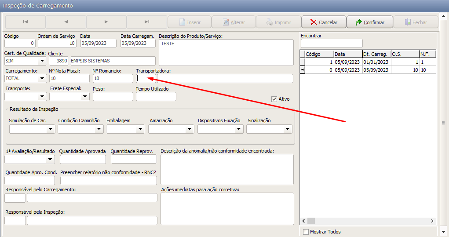Click the Nº Romaneio field
This screenshot has width=449, height=237.
point(113,78)
